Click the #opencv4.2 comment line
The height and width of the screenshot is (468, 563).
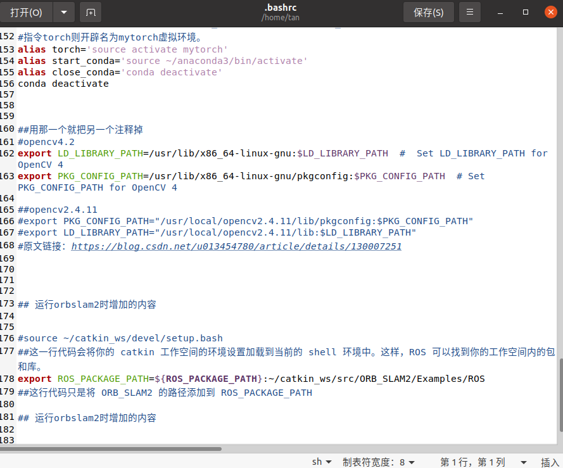pyautogui.click(x=44, y=141)
